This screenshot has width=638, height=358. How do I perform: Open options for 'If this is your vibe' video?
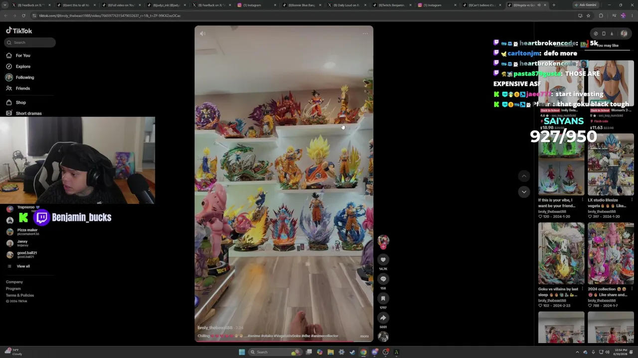pos(582,200)
